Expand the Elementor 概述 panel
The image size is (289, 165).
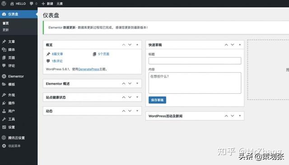tap(137, 83)
